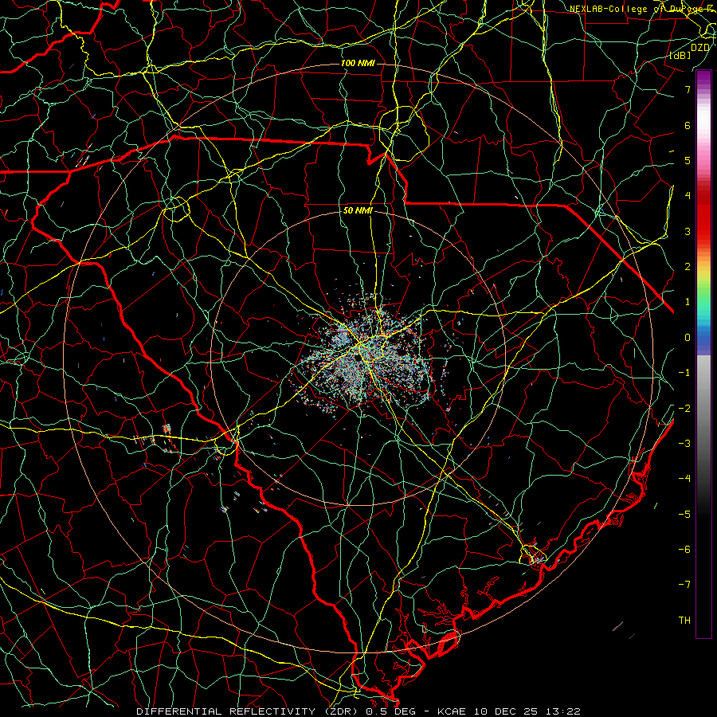Click the 1 value on color scale
717x717 pixels.
(x=688, y=302)
